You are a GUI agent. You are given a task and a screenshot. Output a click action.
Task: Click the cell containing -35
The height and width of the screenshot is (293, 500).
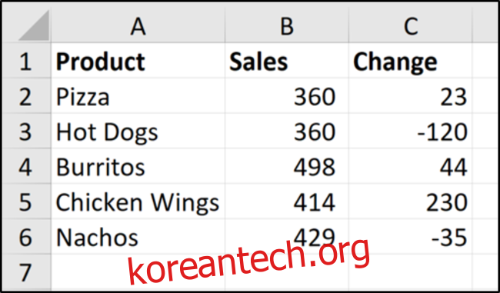[411, 237]
